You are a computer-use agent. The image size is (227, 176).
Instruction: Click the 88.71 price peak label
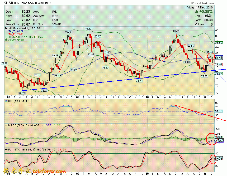point(176,31)
